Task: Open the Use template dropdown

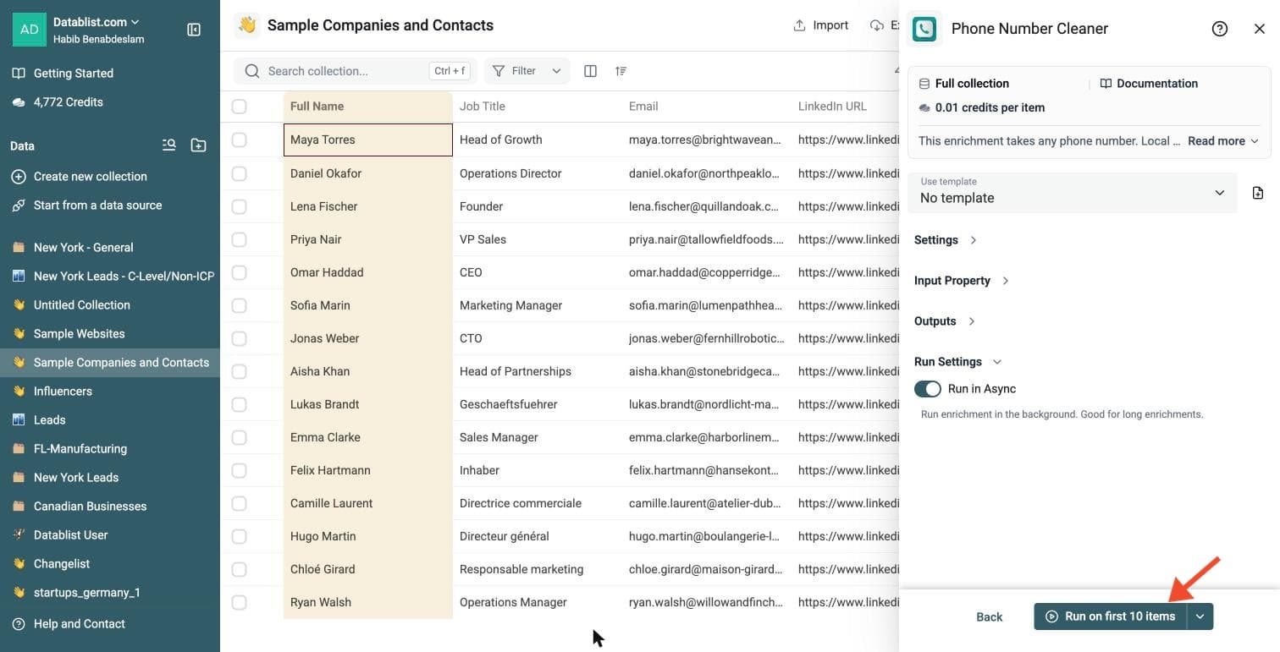Action: pyautogui.click(x=1073, y=193)
